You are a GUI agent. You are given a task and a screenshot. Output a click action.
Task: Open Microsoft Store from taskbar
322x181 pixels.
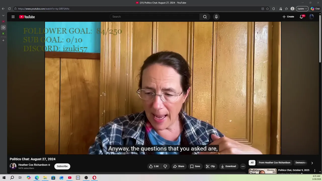click(53, 178)
